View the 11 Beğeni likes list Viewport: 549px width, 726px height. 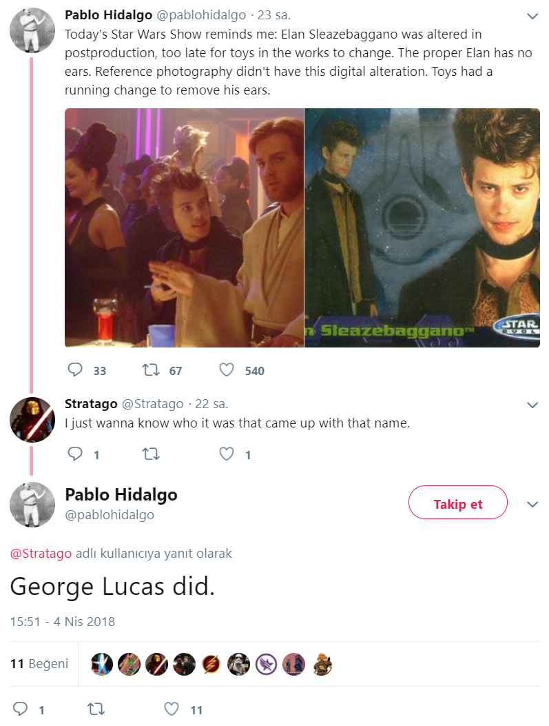39,664
